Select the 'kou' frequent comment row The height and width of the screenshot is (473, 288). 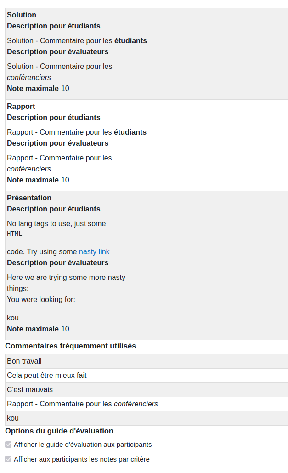click(147, 418)
